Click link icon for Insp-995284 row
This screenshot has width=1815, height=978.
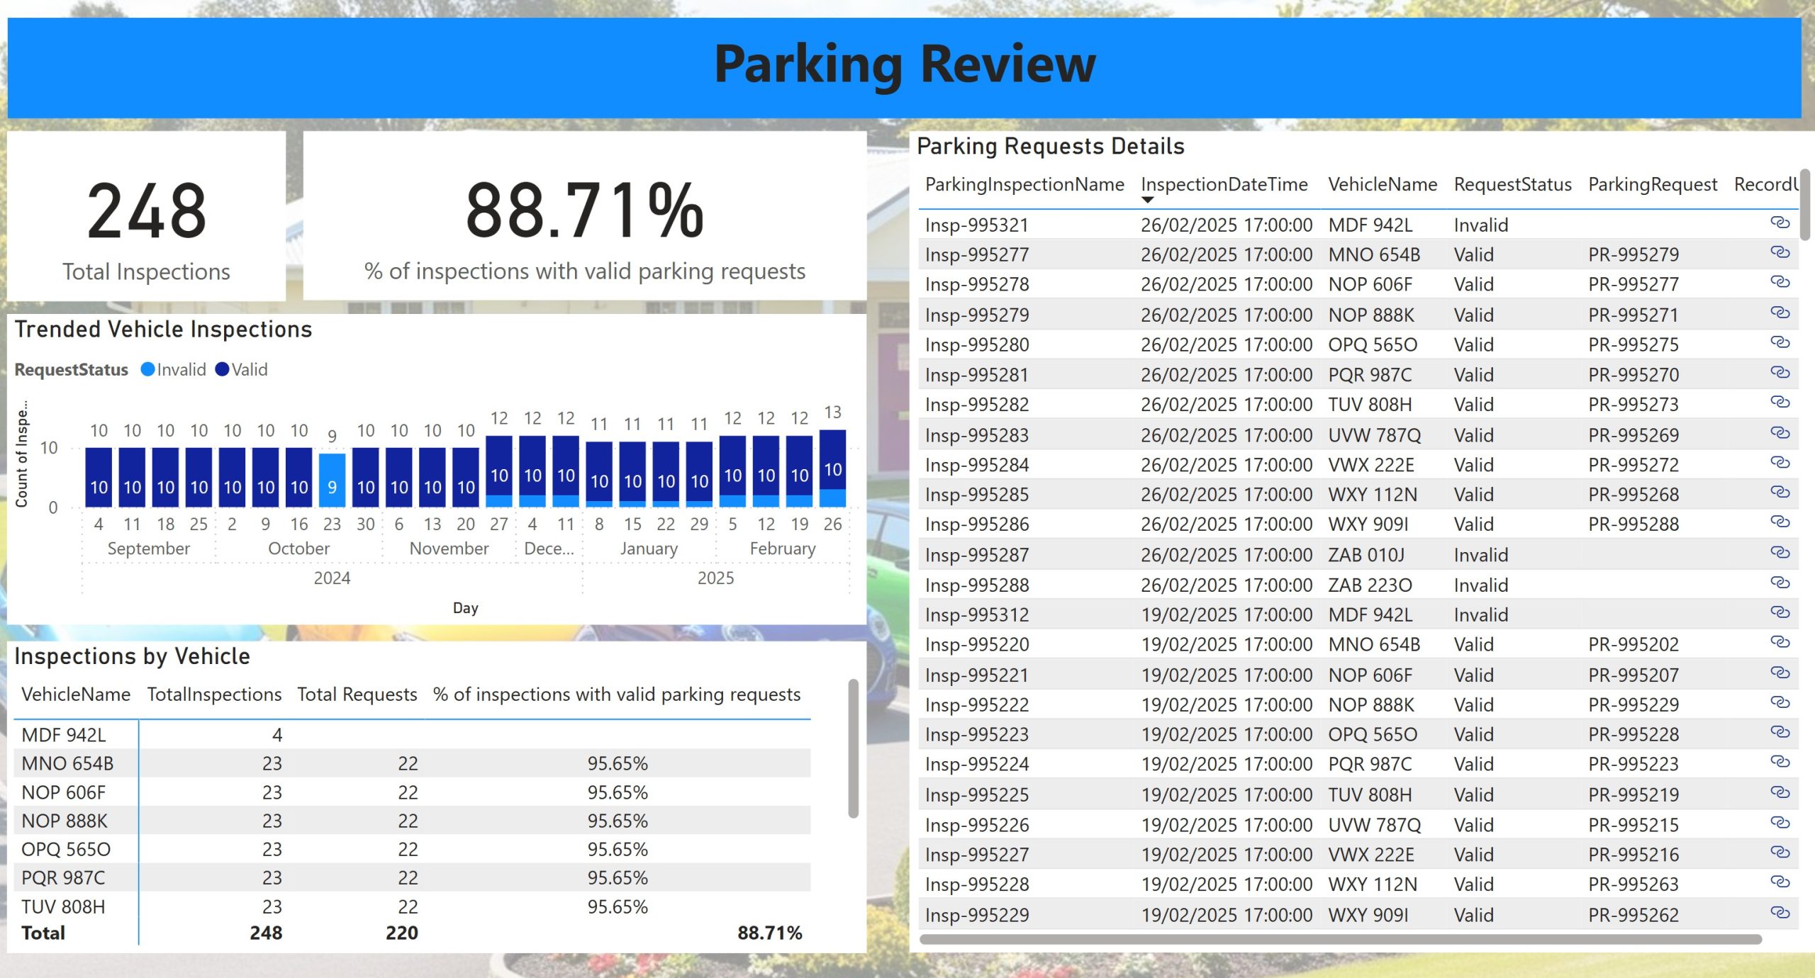[x=1780, y=463]
